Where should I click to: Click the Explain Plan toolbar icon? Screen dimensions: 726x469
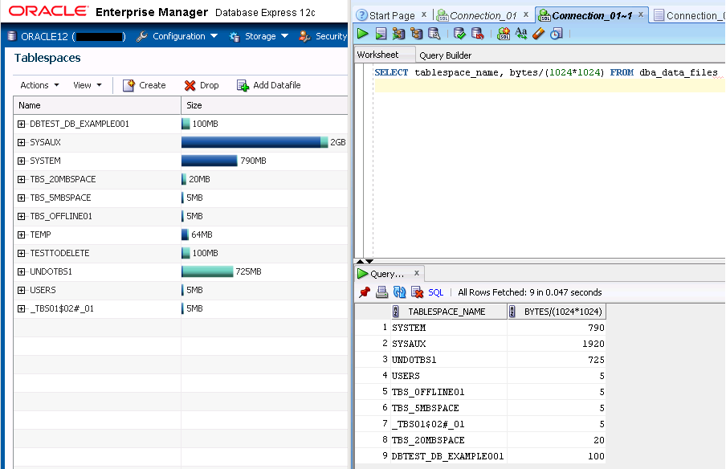coord(398,34)
